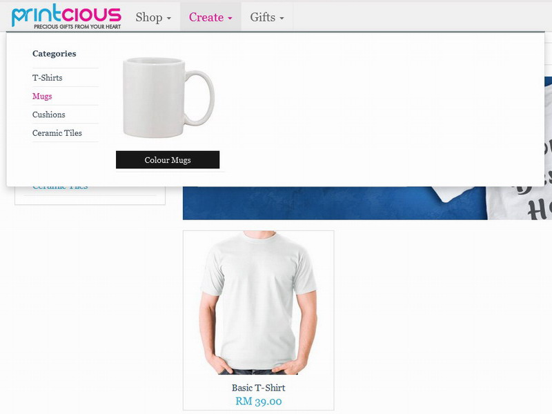Choose Cushions from the Categories list
The height and width of the screenshot is (414, 552).
pos(48,115)
